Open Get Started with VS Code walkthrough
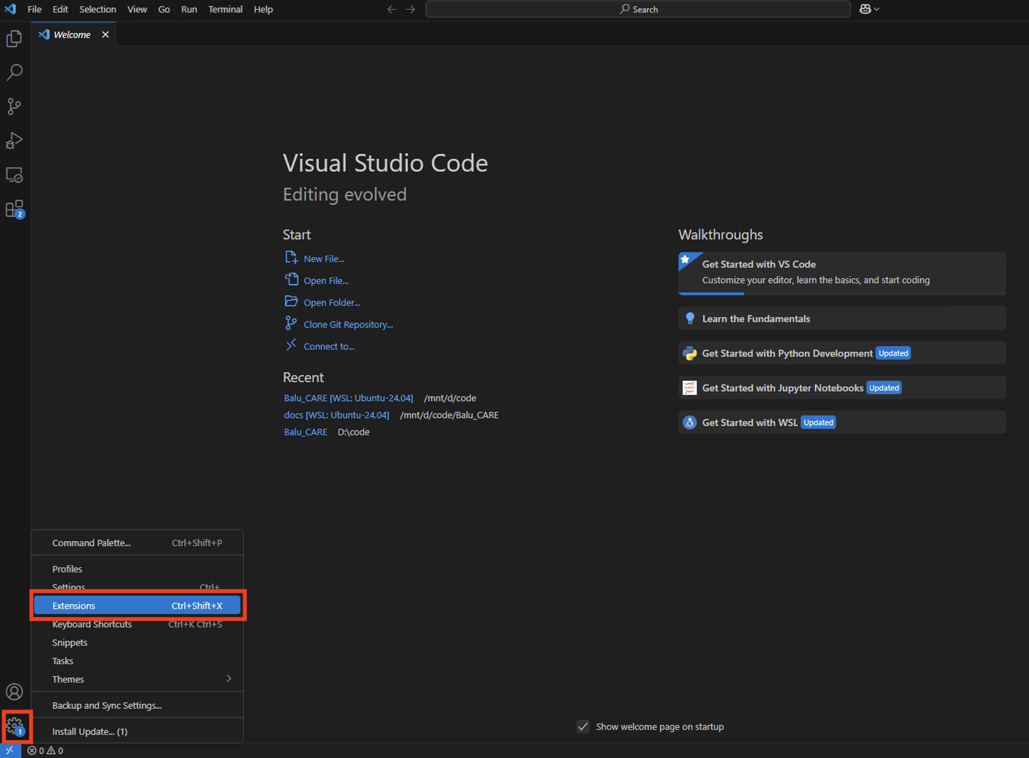Image resolution: width=1029 pixels, height=758 pixels. click(842, 274)
